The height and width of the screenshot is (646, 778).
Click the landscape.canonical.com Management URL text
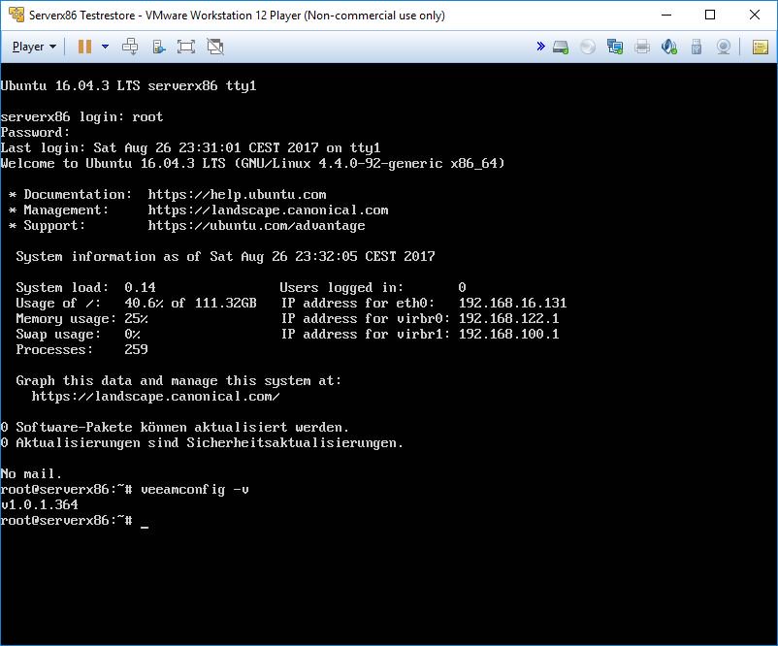pos(268,210)
